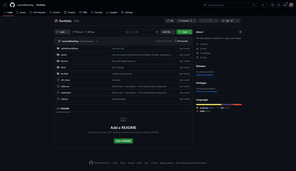Click the green Add a README button
Image resolution: width=296 pixels, height=171 pixels.
point(123,141)
